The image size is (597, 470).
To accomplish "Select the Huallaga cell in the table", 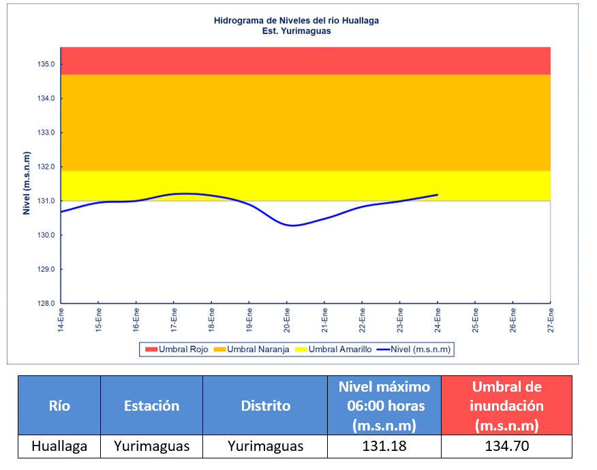I will [59, 447].
